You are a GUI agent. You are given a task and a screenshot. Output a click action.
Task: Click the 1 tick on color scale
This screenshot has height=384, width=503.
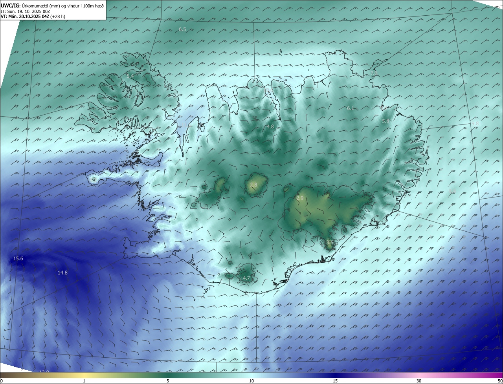click(x=84, y=381)
